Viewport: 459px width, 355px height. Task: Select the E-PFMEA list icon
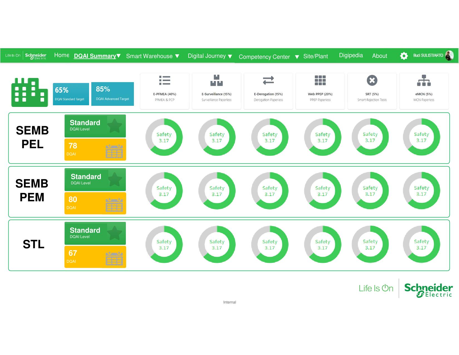coord(165,80)
